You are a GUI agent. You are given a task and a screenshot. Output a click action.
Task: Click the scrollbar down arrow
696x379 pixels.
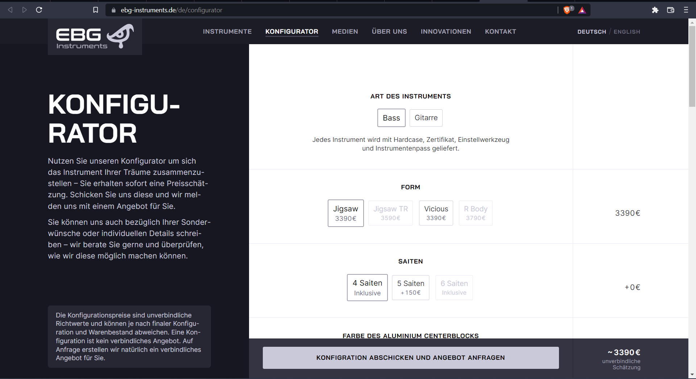click(692, 375)
